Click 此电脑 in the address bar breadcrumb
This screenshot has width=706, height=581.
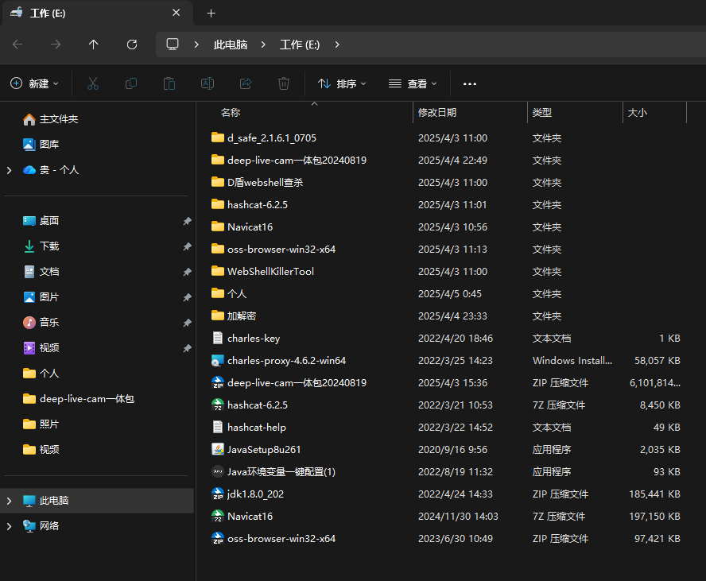pyautogui.click(x=231, y=45)
